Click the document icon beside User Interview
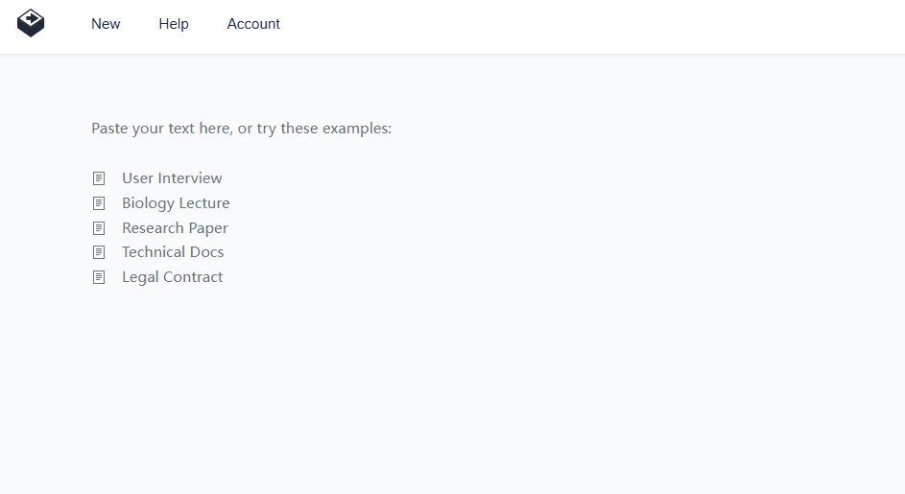905x494 pixels. click(x=98, y=178)
